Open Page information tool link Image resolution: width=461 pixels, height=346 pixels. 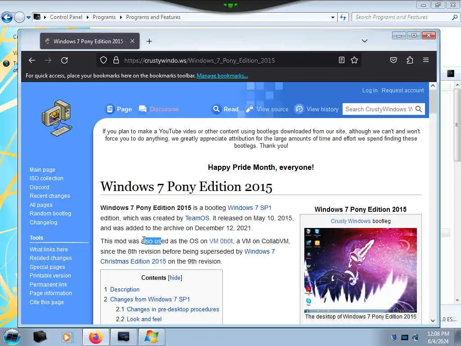click(x=50, y=293)
